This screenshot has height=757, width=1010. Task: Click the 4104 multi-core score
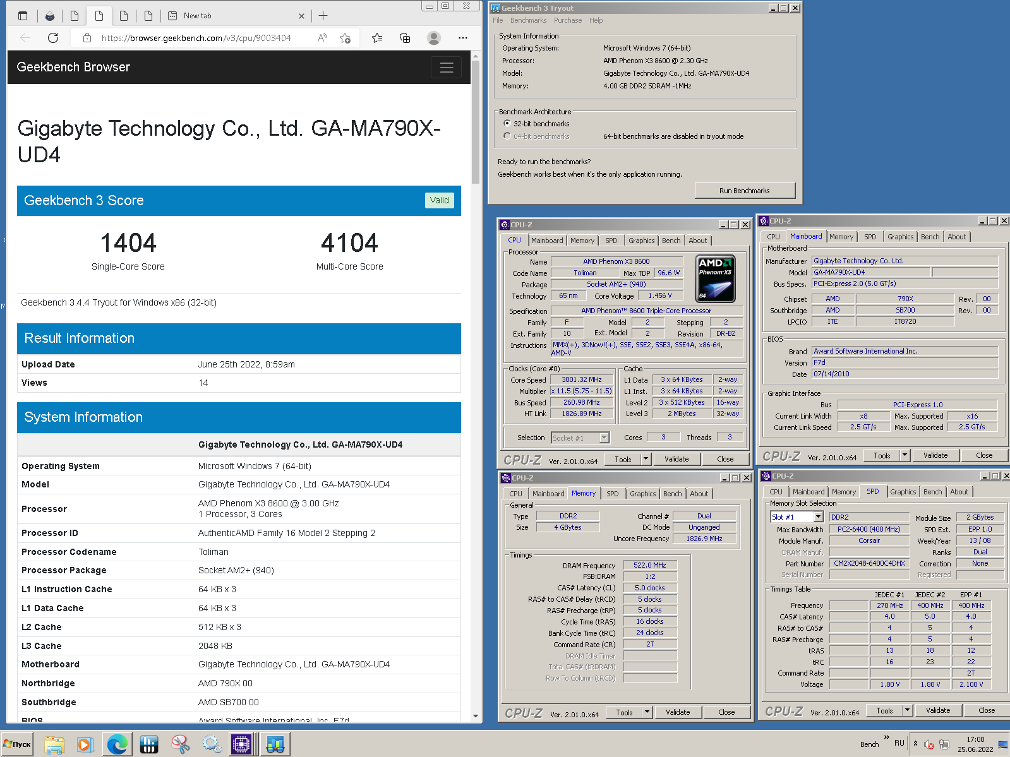349,243
